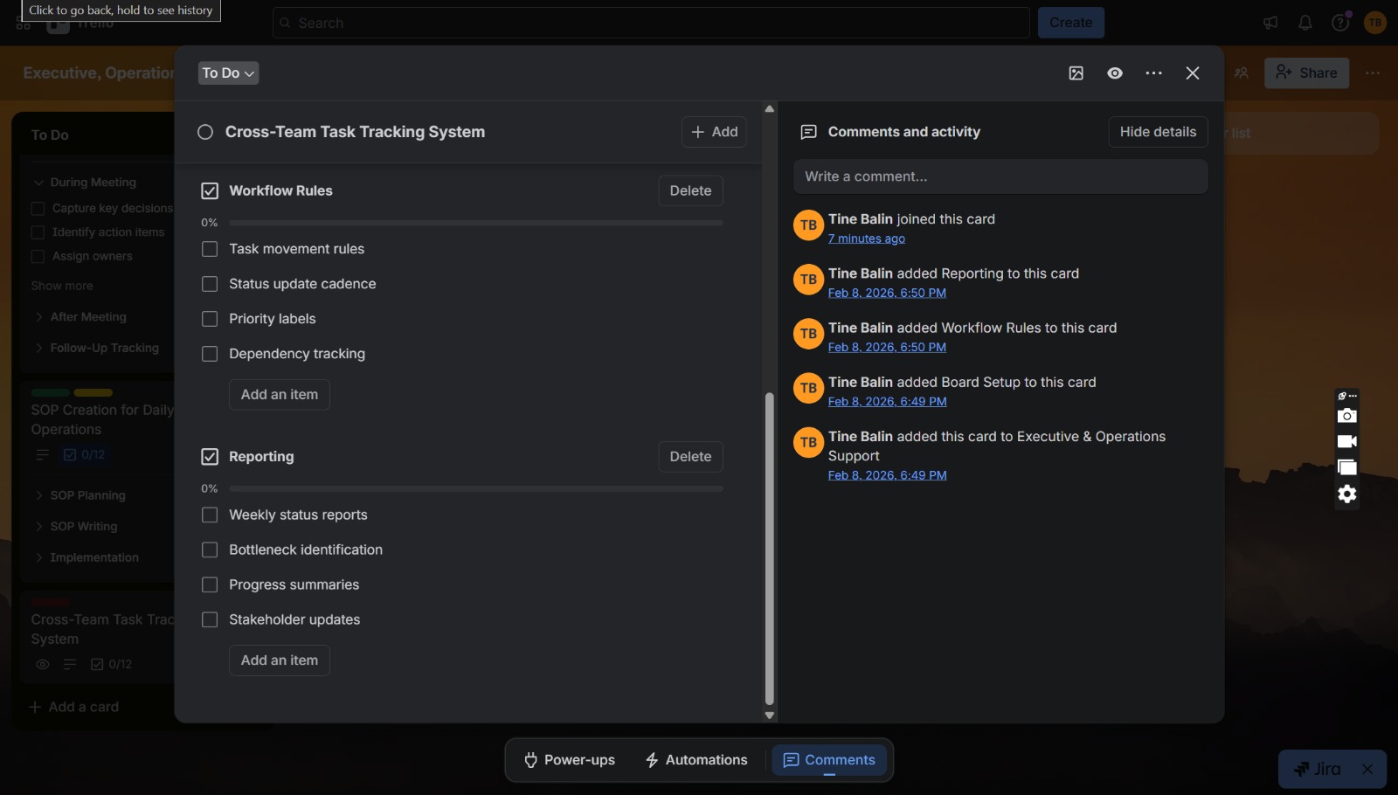Check Priority labels item

210,319
